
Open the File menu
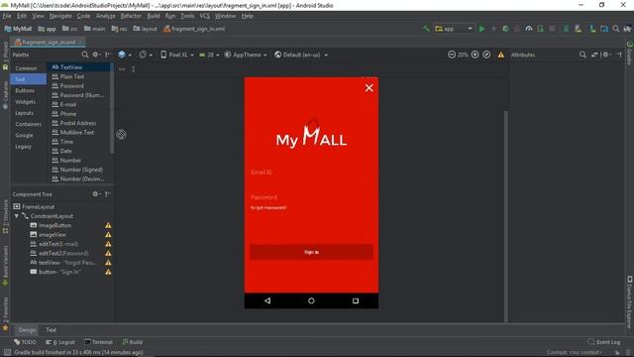point(7,16)
